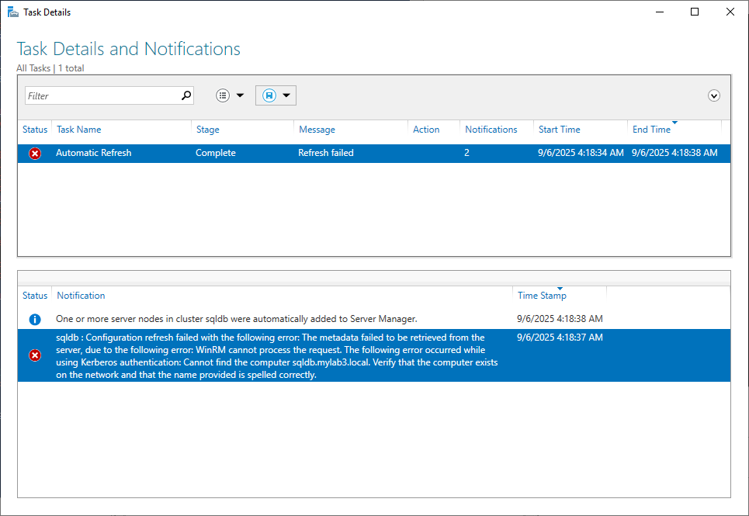Sort tasks by Task Name column
Image resolution: width=749 pixels, height=516 pixels.
pyautogui.click(x=78, y=130)
